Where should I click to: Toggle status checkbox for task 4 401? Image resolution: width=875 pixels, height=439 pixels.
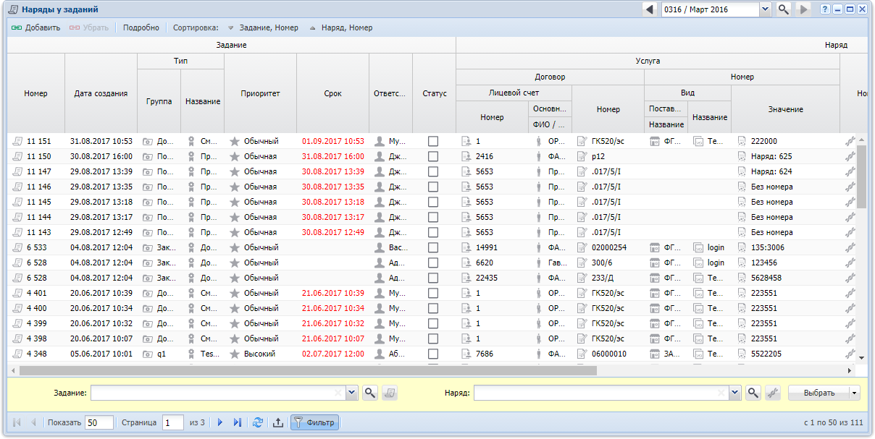[x=433, y=293]
